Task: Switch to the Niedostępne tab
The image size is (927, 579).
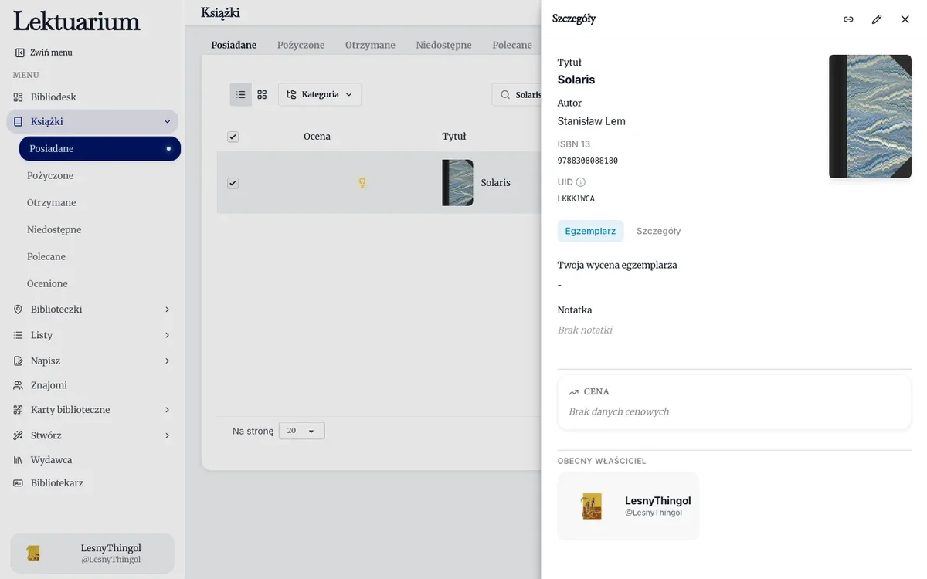Action: pyautogui.click(x=443, y=45)
